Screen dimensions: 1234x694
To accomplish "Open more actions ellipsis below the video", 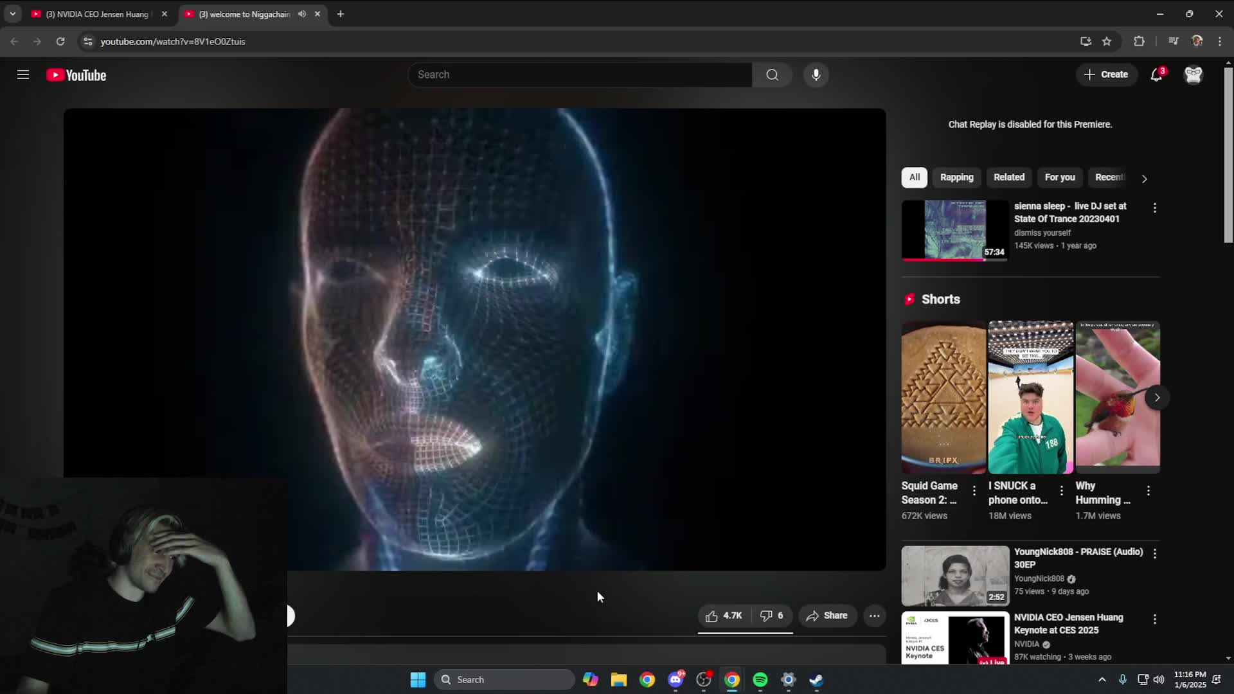I will (875, 616).
